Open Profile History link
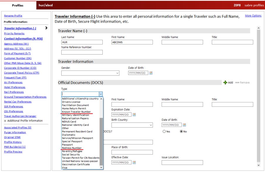This screenshot has height=172, width=265. (x=13, y=142)
